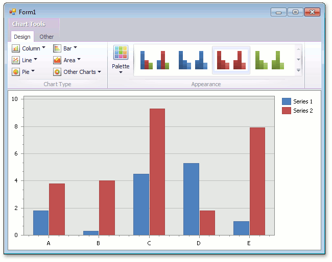Click the Y-axis value 4
Image resolution: width=332 pixels, height=262 pixels.
[x=16, y=180]
